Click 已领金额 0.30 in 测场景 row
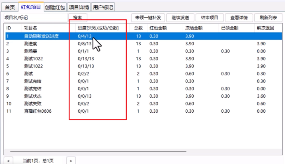The width and height of the screenshot is (285, 164). [225, 51]
